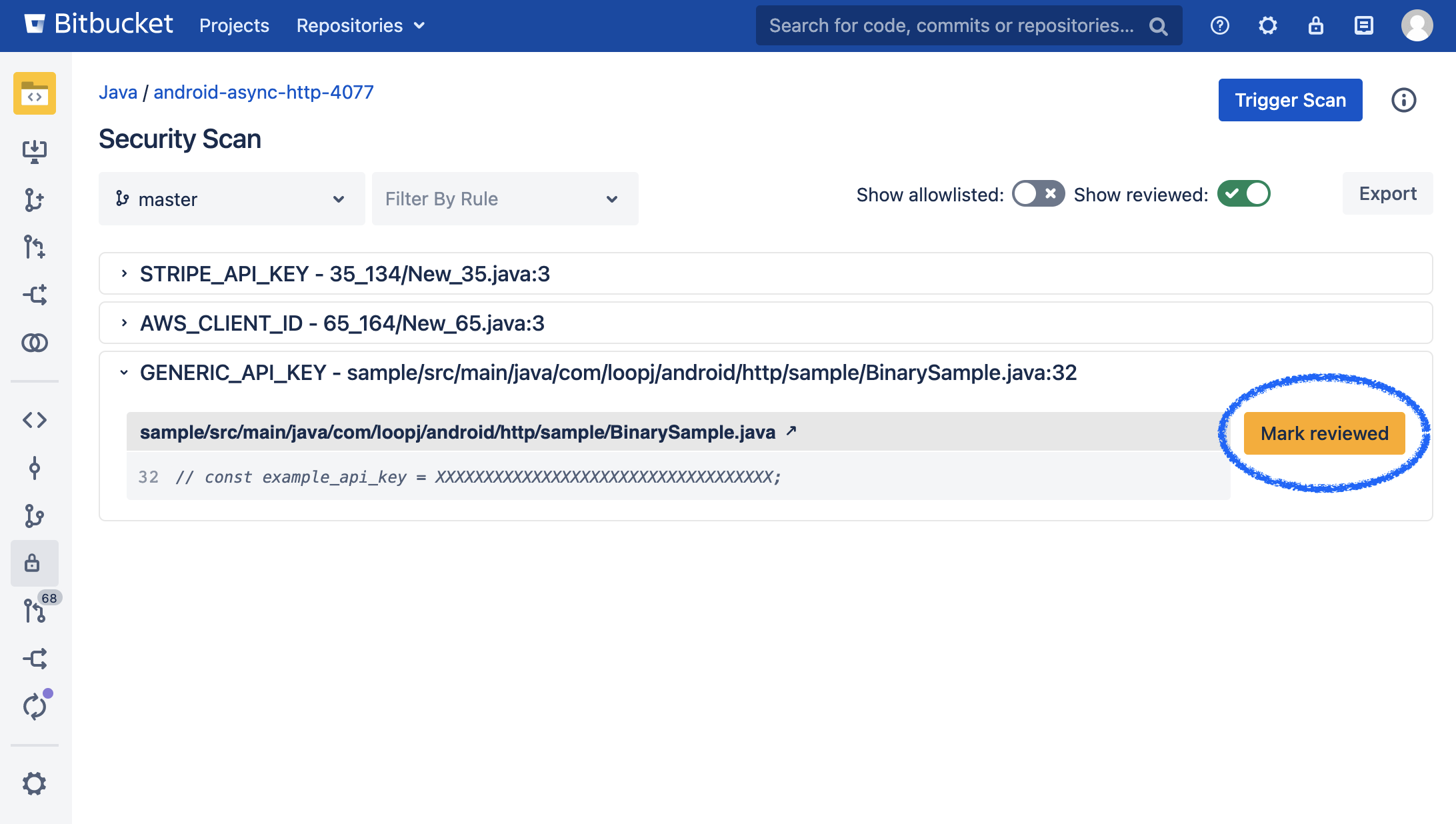The image size is (1456, 824).
Task: Click pull requests icon with 68 badge
Action: point(35,610)
